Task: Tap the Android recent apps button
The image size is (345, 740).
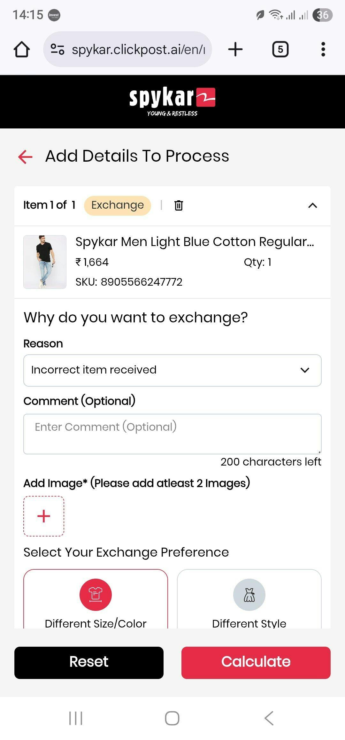Action: coord(76,718)
